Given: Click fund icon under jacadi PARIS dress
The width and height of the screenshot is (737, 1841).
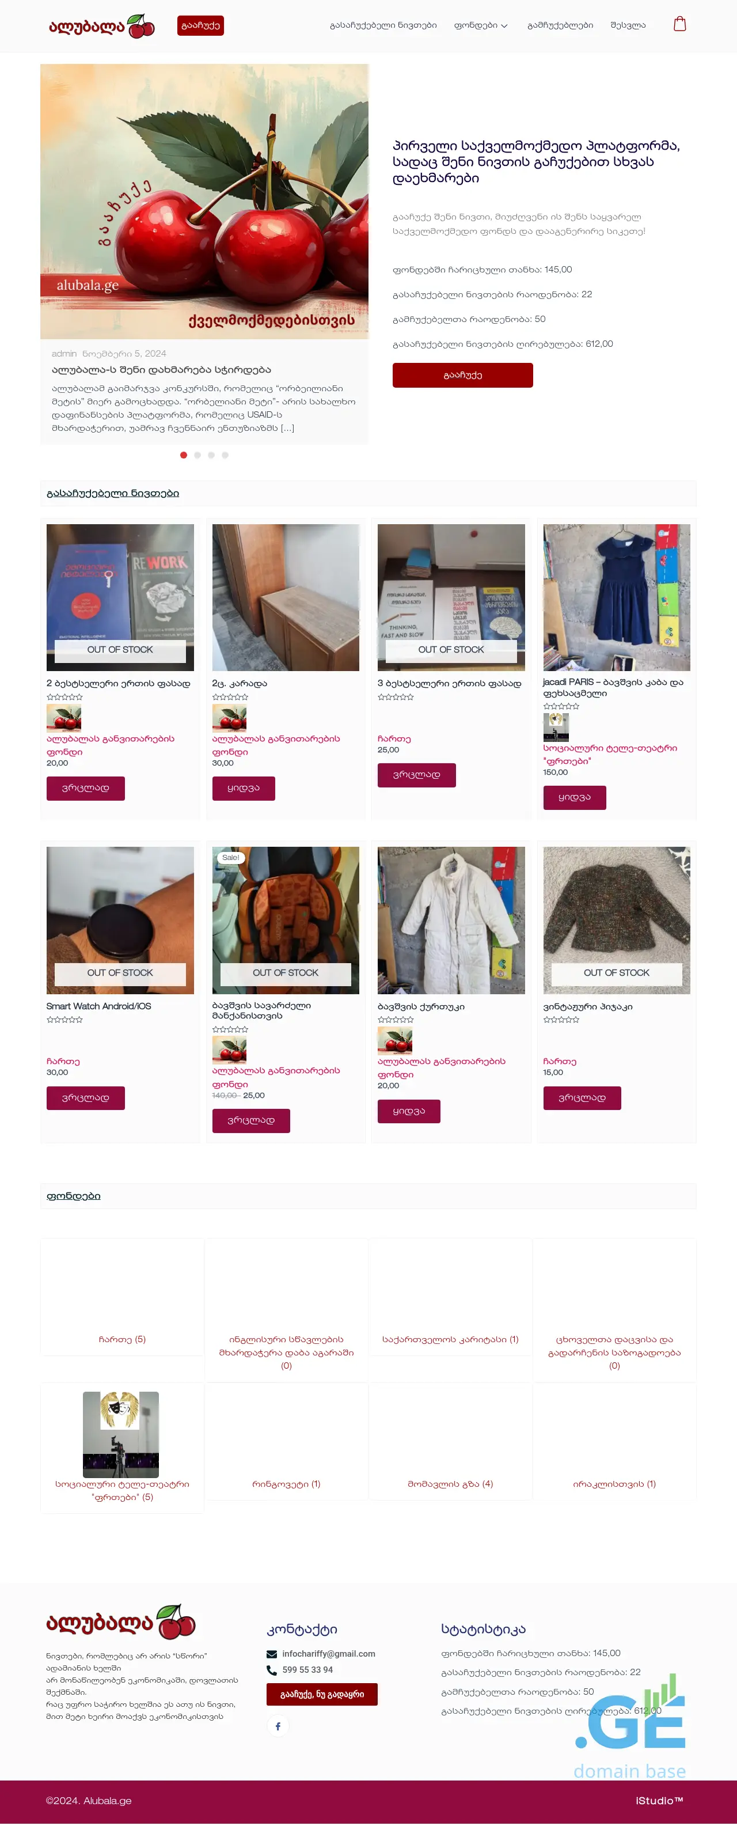Looking at the screenshot, I should click(x=556, y=728).
